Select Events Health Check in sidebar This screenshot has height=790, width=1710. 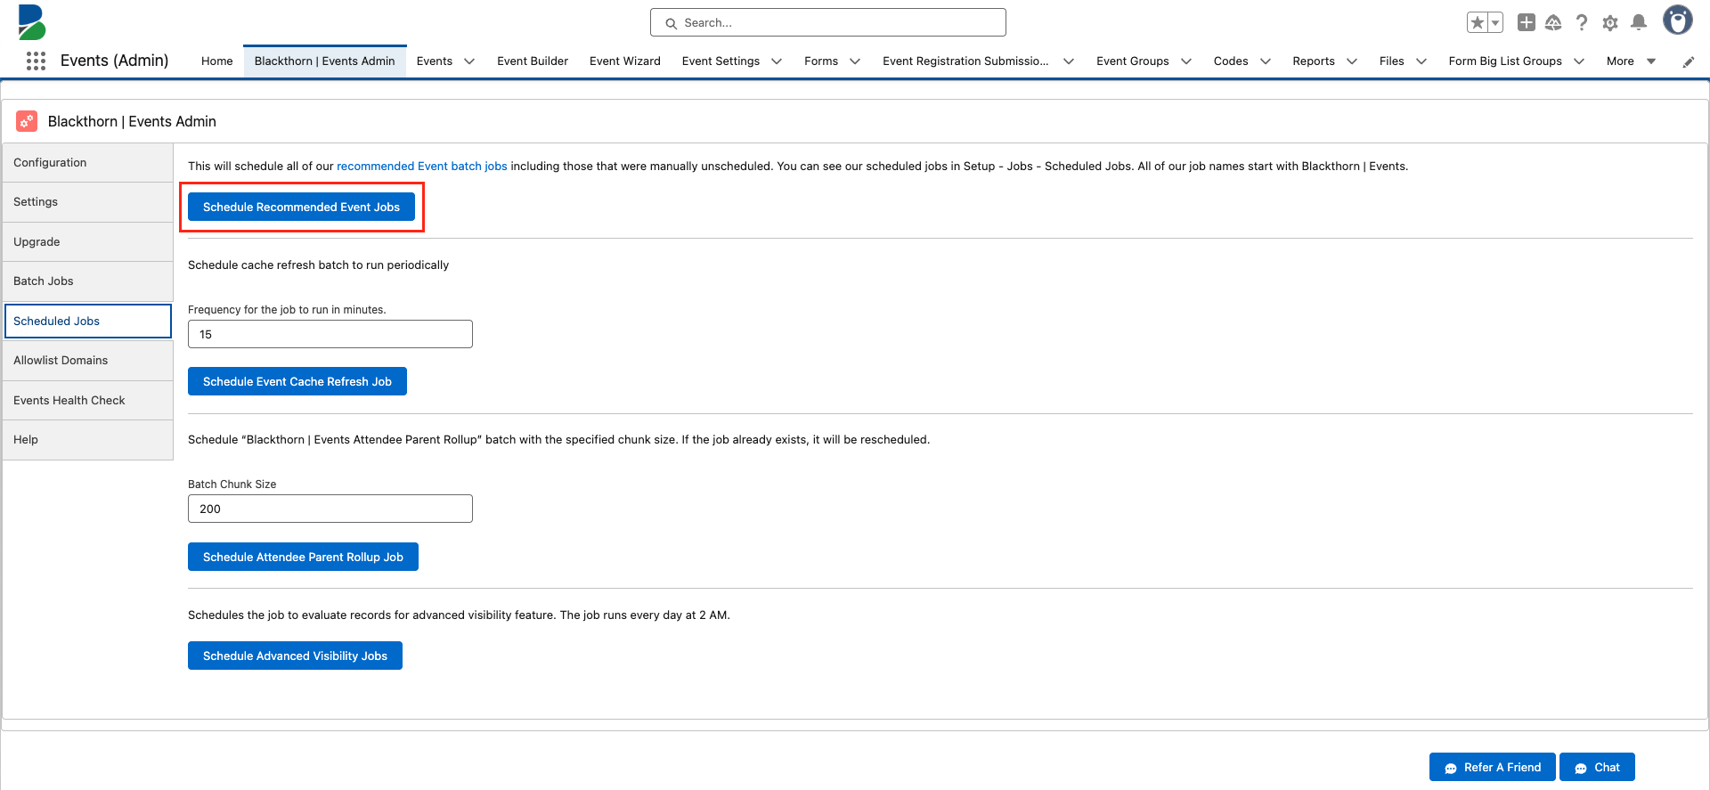(x=88, y=401)
